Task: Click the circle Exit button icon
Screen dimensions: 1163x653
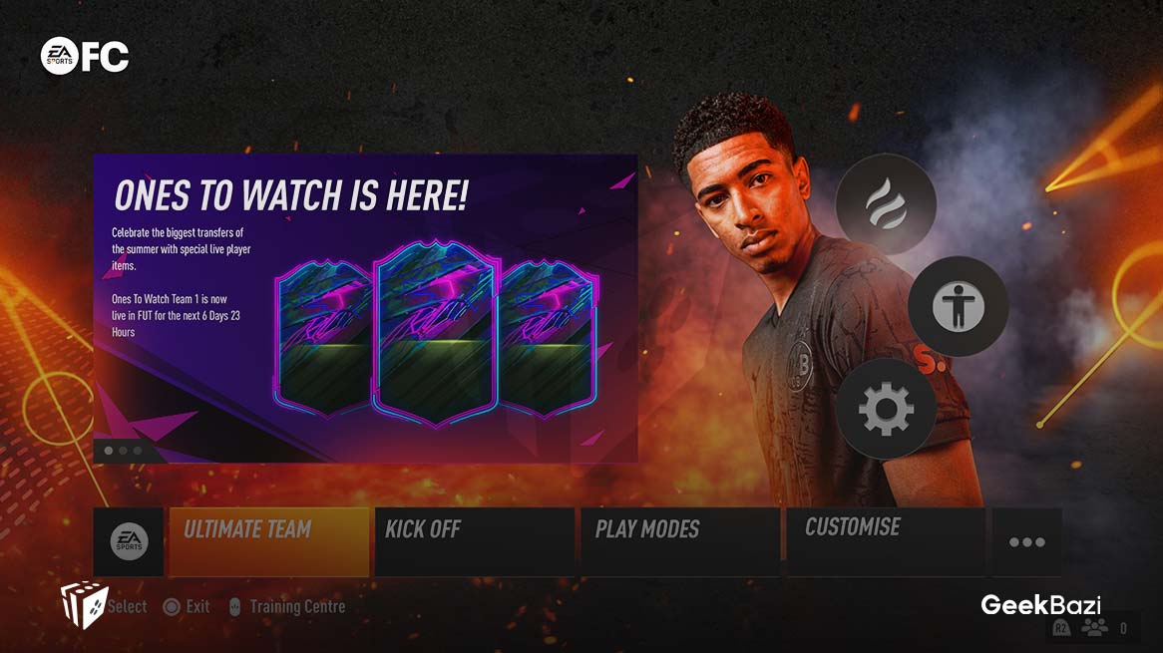Action: point(172,607)
